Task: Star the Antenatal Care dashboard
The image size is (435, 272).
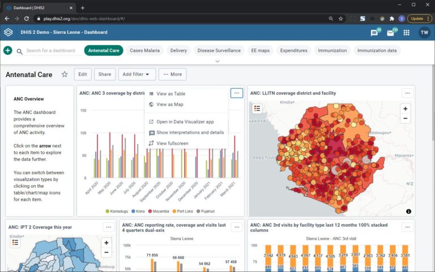Action: [65, 74]
